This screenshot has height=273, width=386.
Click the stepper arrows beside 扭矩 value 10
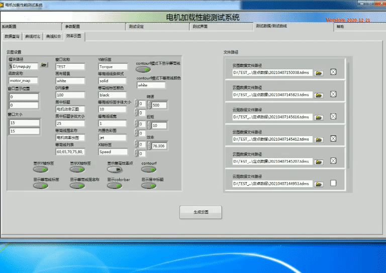tap(149, 125)
